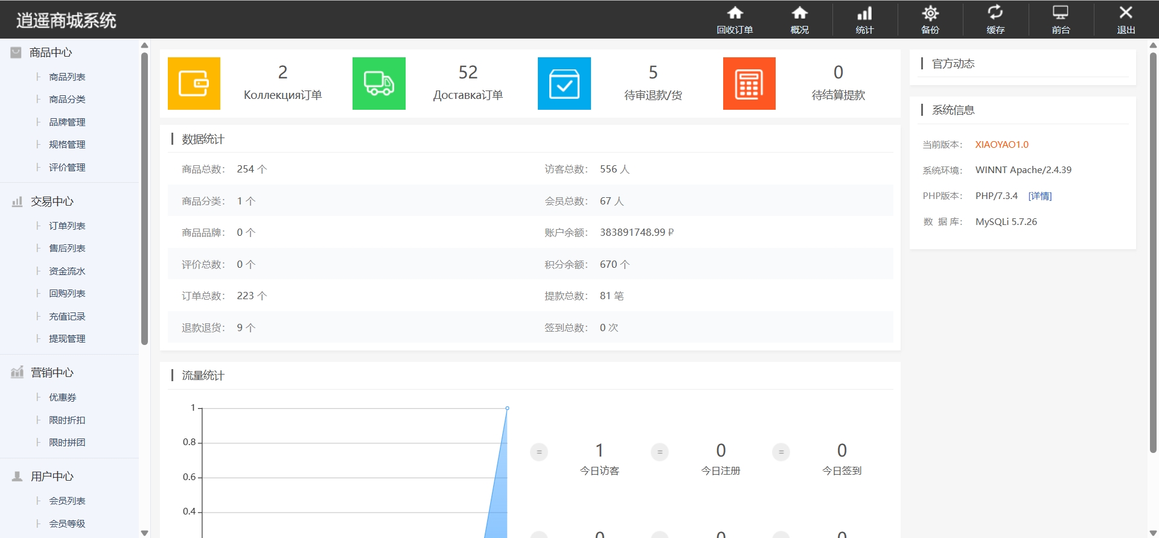Open the 概况 overview button
Viewport: 1159px width, 538px height.
(799, 13)
